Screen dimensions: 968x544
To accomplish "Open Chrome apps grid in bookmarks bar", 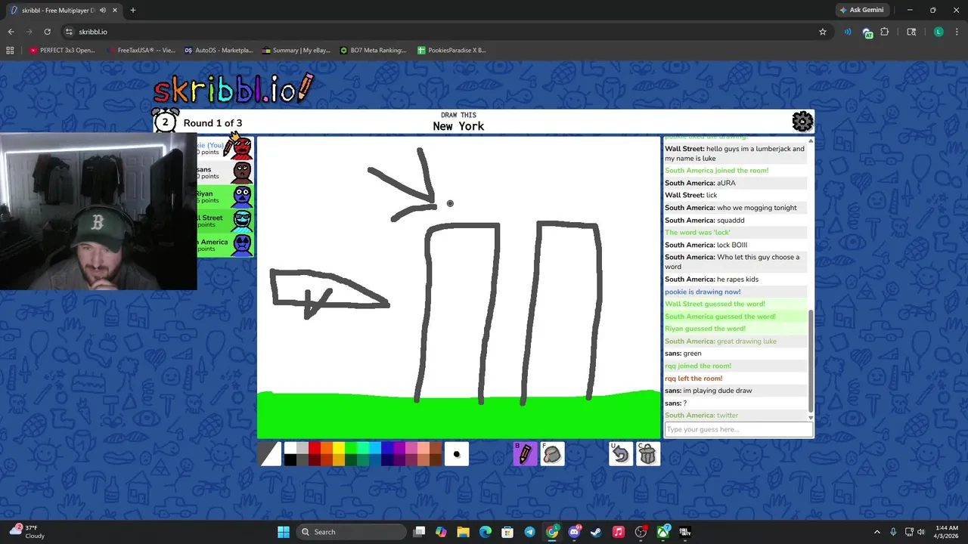I will pos(10,50).
